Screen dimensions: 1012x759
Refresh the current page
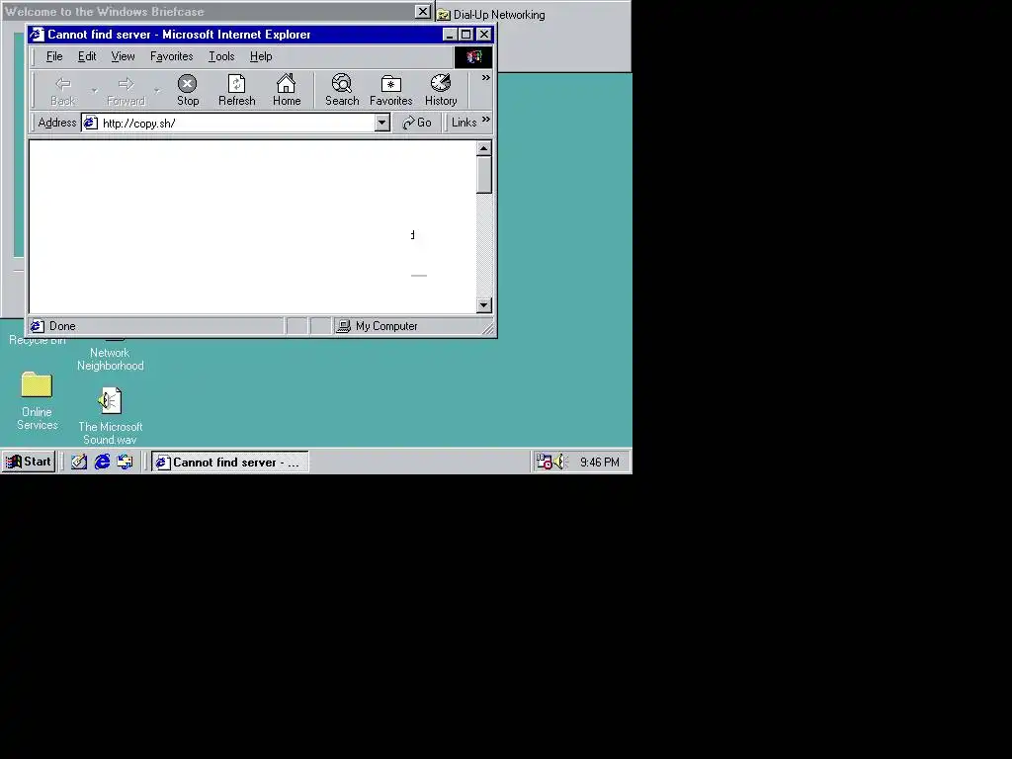pyautogui.click(x=237, y=90)
